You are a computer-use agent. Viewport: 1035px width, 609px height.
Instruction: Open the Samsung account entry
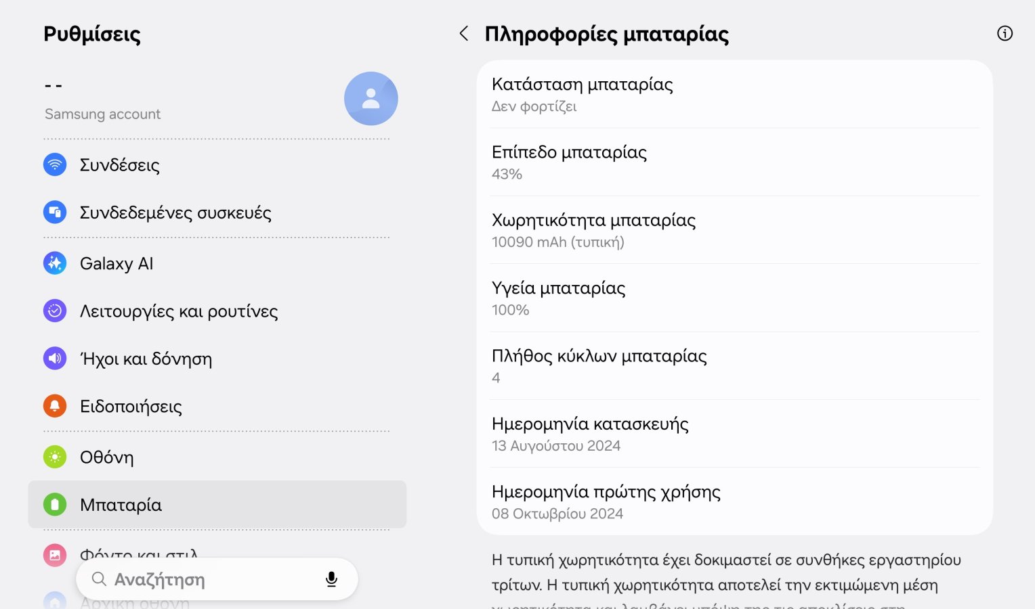tap(217, 99)
